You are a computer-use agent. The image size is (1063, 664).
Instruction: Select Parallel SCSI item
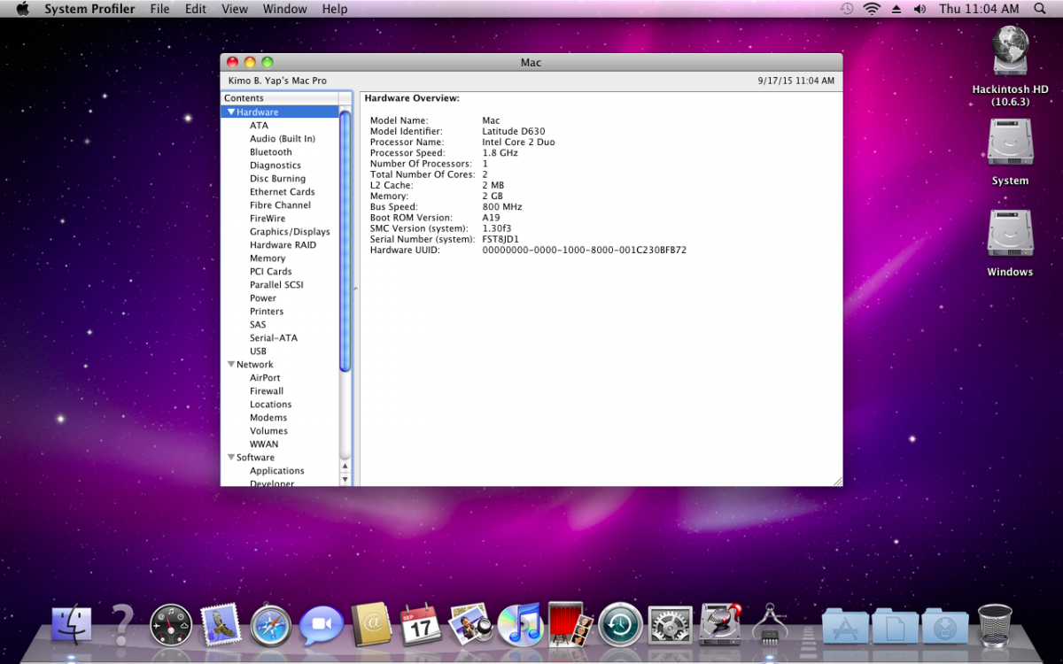tap(276, 285)
